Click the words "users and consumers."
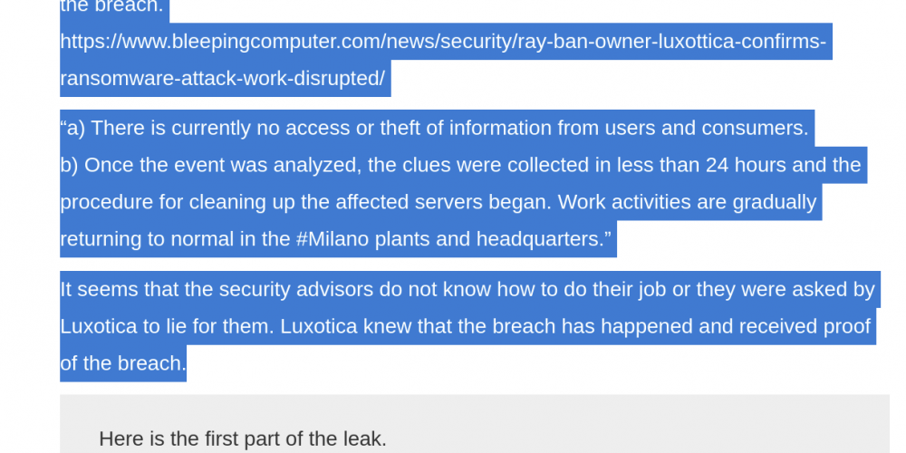 707,128
